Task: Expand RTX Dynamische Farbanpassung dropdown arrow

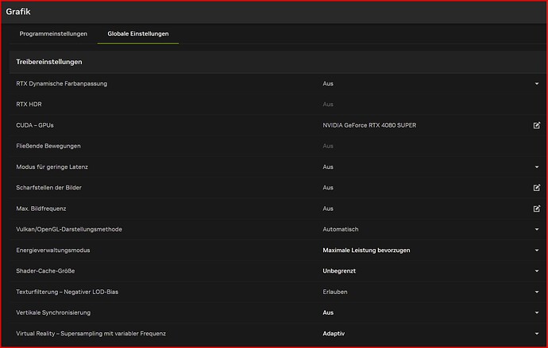Action: point(537,84)
